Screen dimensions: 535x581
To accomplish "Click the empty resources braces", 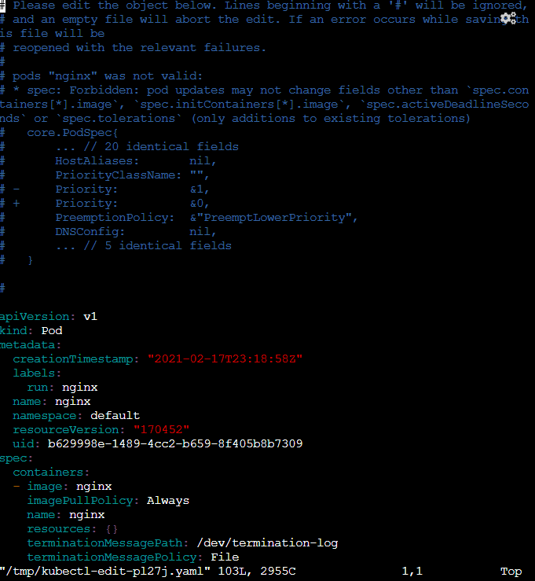I will point(111,529).
